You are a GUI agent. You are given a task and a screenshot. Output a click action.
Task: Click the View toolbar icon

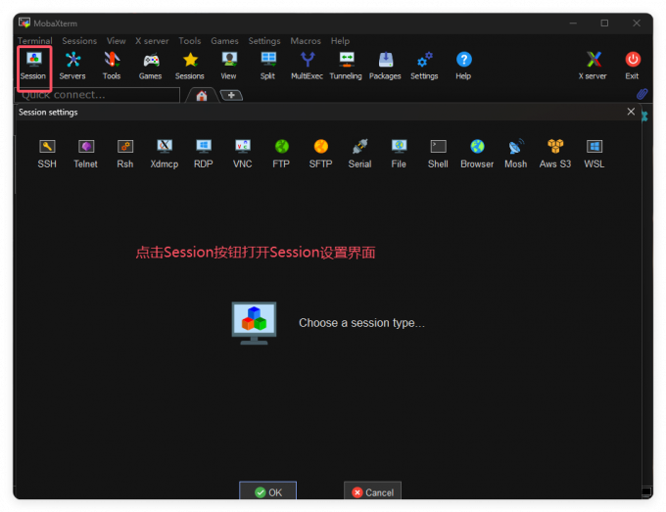(229, 67)
